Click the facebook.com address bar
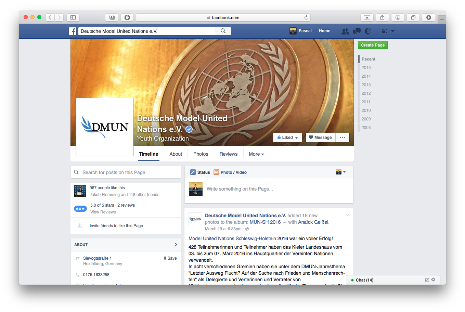465x312 pixels. (x=223, y=17)
